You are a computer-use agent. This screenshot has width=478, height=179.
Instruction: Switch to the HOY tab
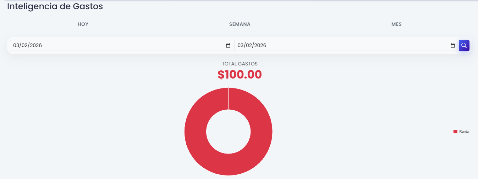[83, 24]
